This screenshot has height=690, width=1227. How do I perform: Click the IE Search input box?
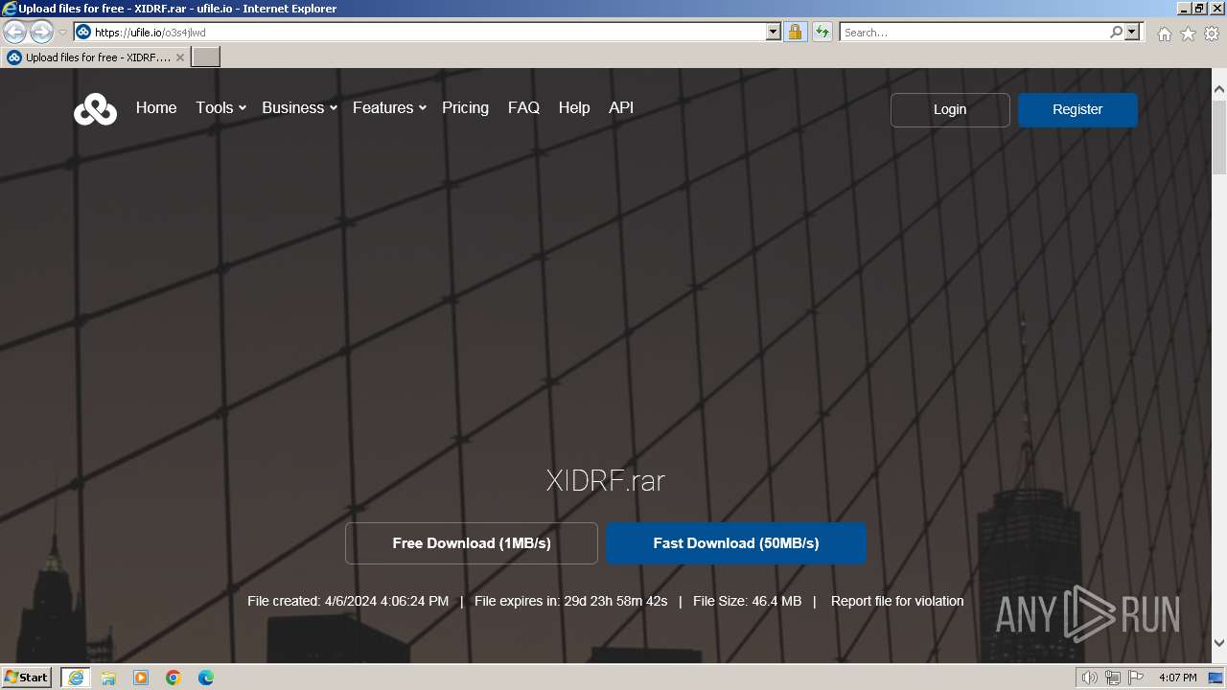click(x=974, y=32)
